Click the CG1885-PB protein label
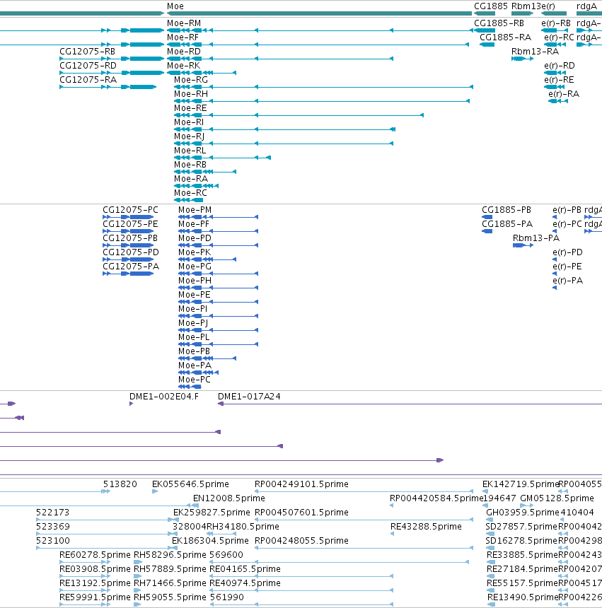 coord(507,210)
